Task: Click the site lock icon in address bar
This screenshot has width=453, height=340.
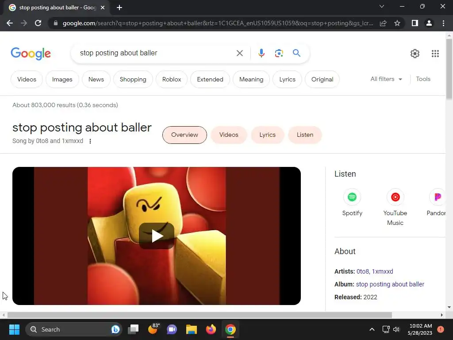Action: pos(56,23)
